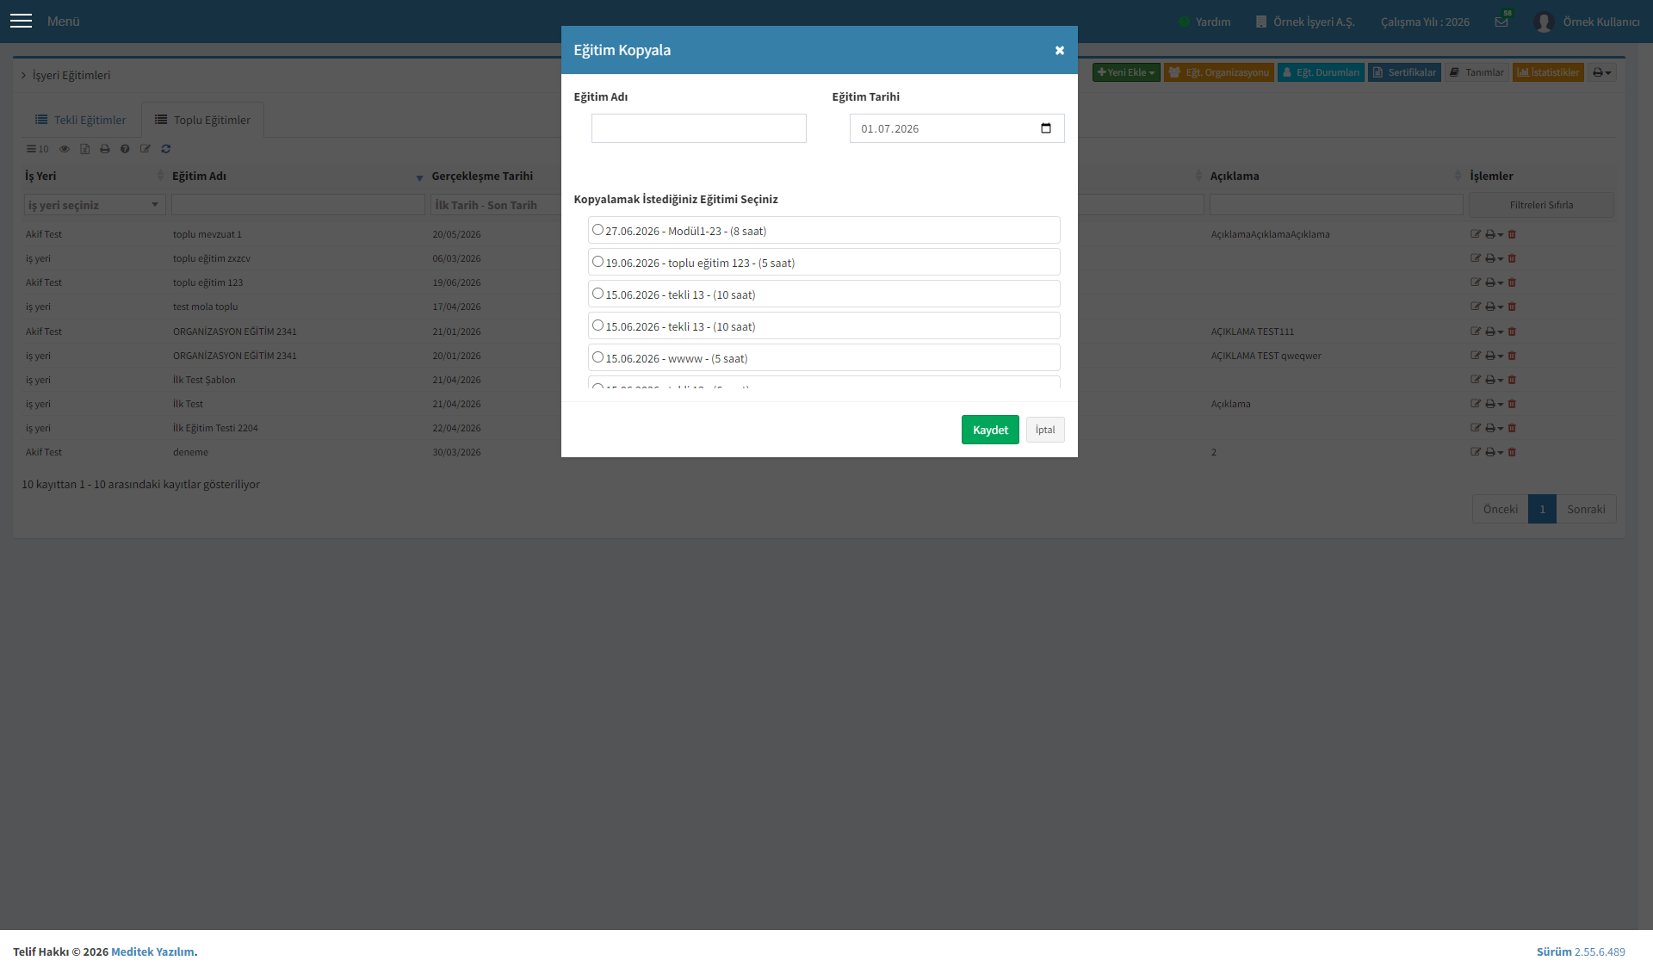The width and height of the screenshot is (1653, 973).
Task: Edit the deneme row with pencil icon
Action: pos(1476,452)
